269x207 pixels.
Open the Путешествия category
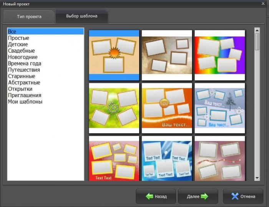pyautogui.click(x=24, y=70)
